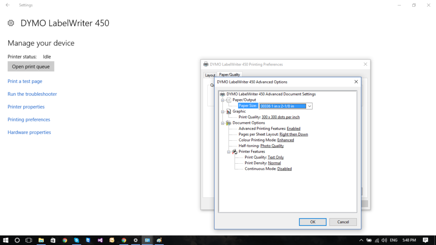Open Microsoft Store from the taskbar
Screen dimensions: 436x245
pos(53,240)
